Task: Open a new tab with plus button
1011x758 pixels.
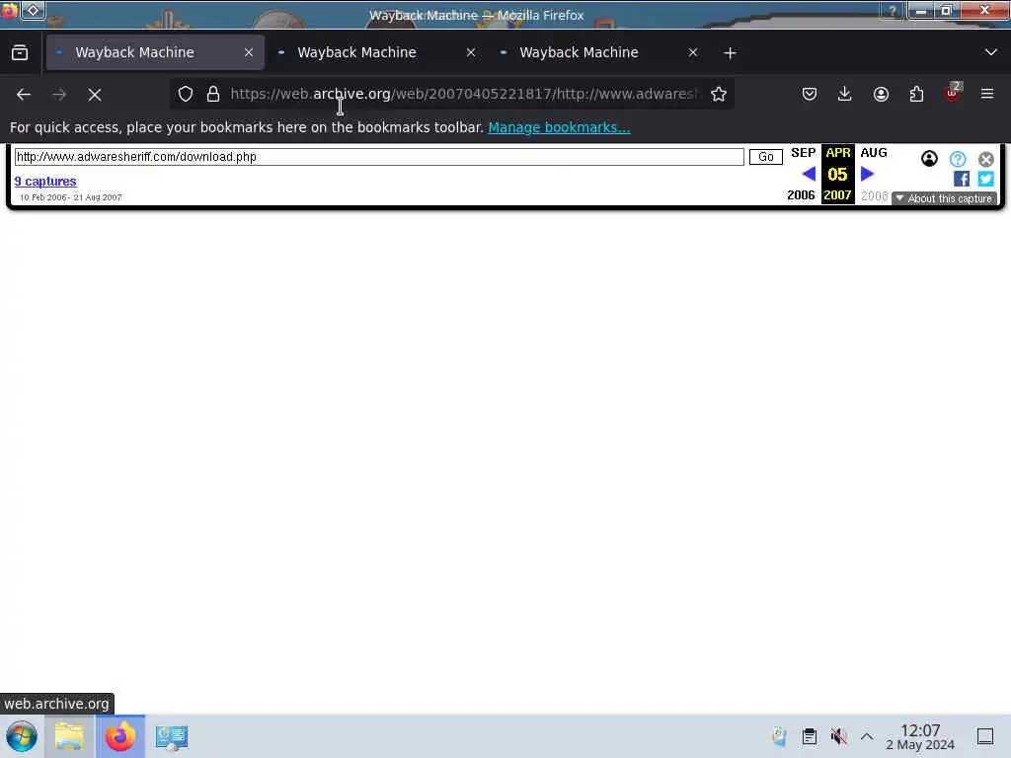Action: point(730,53)
